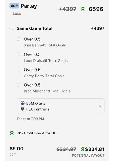Select the Corey Perry leg circle

coord(19,70)
